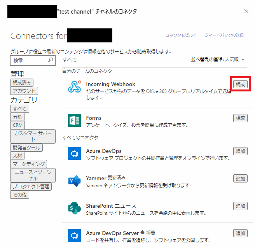Open the フィードバックの送信 link

(x=224, y=35)
